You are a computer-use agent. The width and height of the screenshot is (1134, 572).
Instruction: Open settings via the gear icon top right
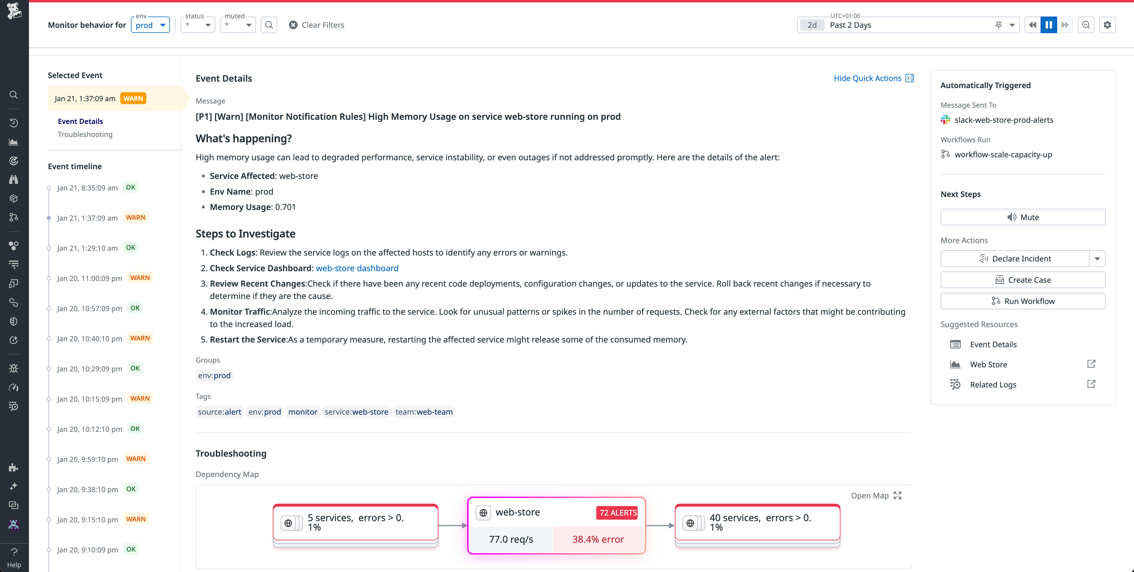click(1108, 25)
